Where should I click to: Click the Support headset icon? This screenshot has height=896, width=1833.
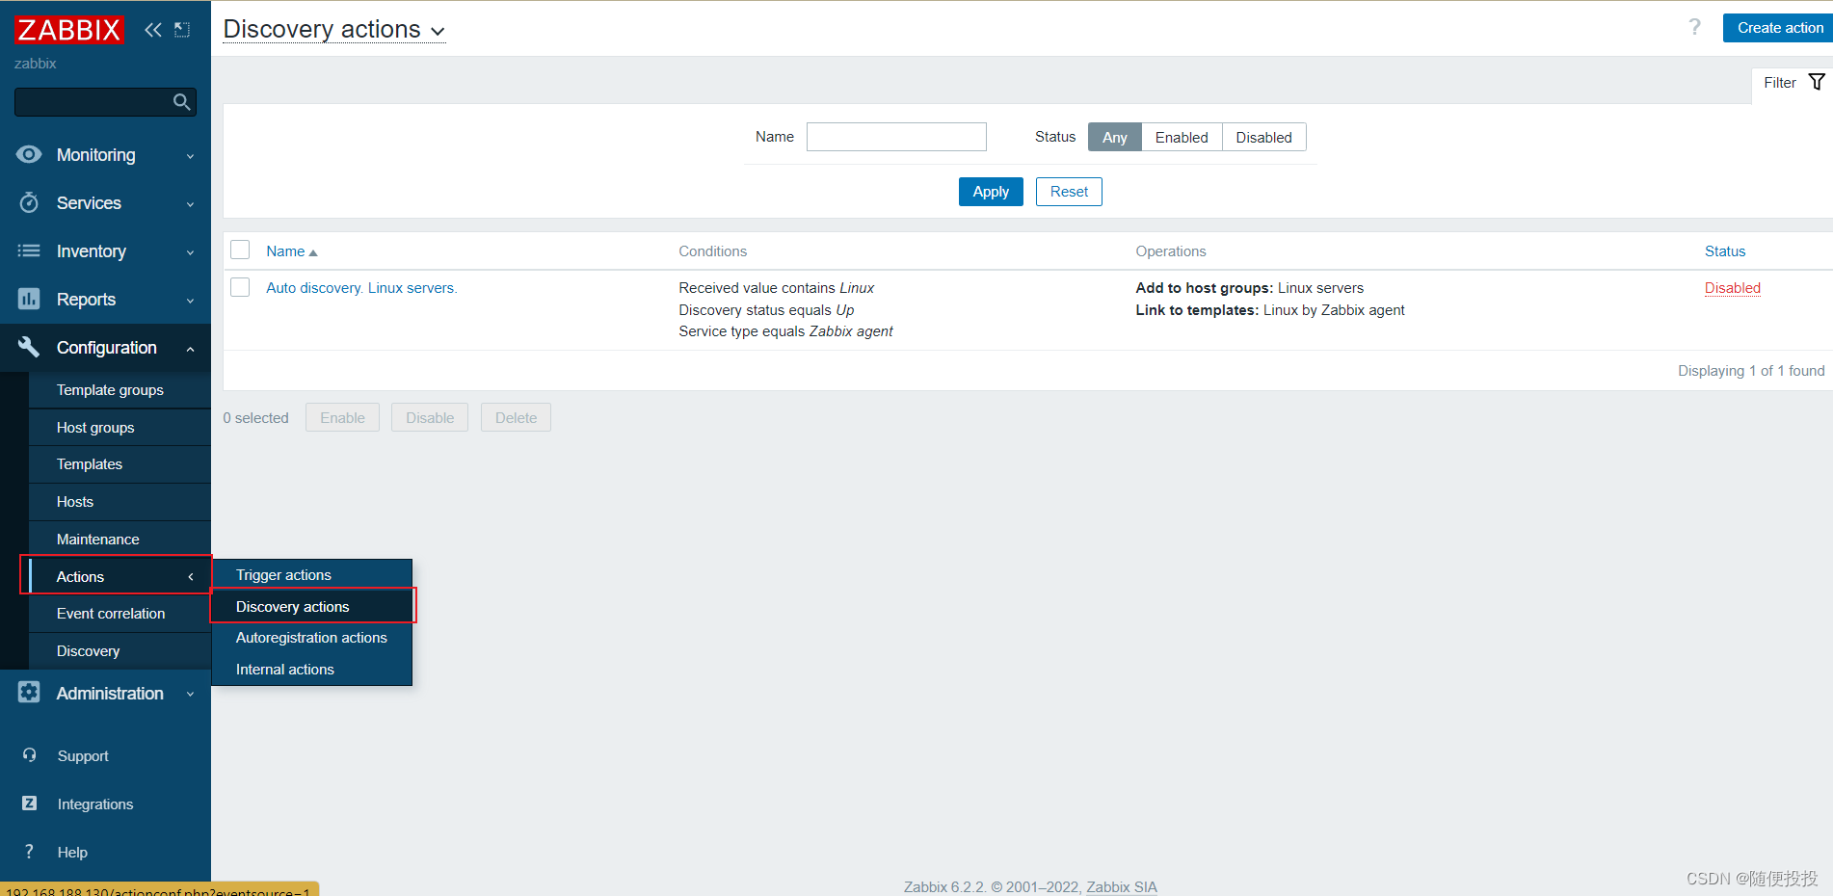click(x=29, y=755)
